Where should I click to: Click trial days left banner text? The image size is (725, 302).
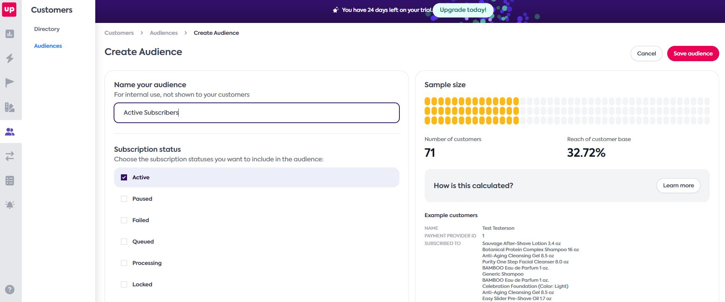(x=387, y=10)
